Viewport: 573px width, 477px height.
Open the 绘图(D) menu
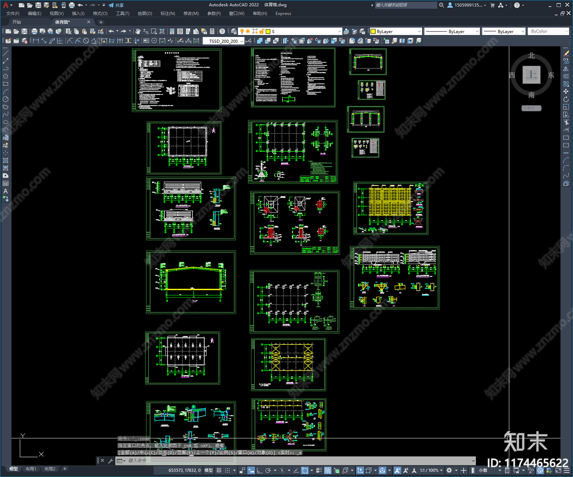(x=145, y=14)
